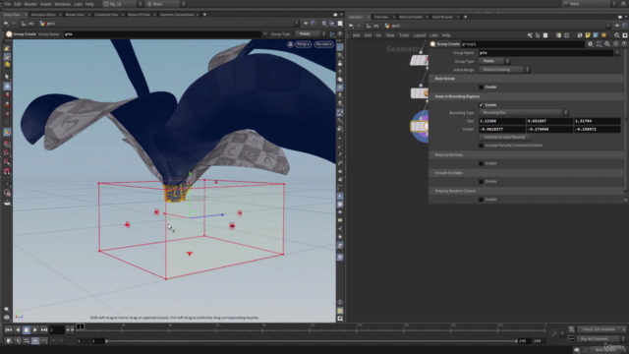Toggle Keep in Bounding Regions Enable checkbox
629x354 pixels.
[481, 105]
